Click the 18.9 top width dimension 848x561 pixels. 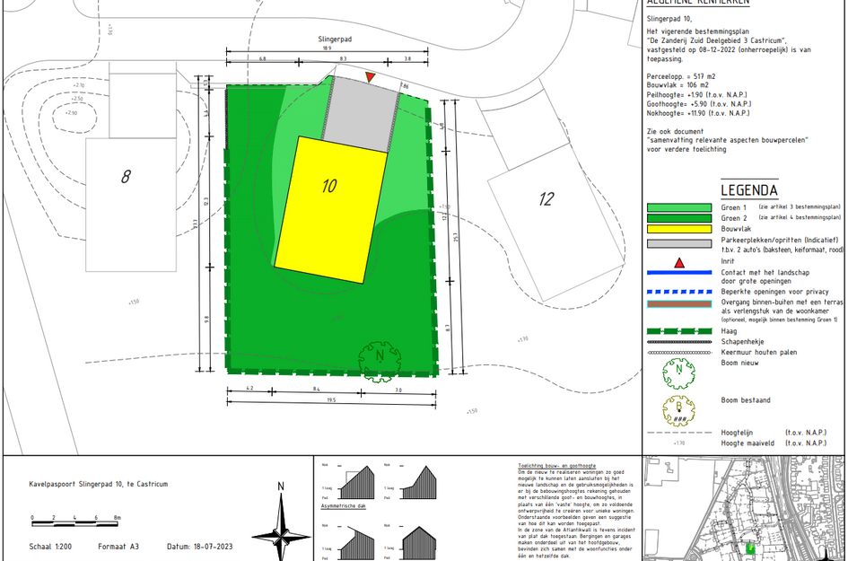pos(327,48)
